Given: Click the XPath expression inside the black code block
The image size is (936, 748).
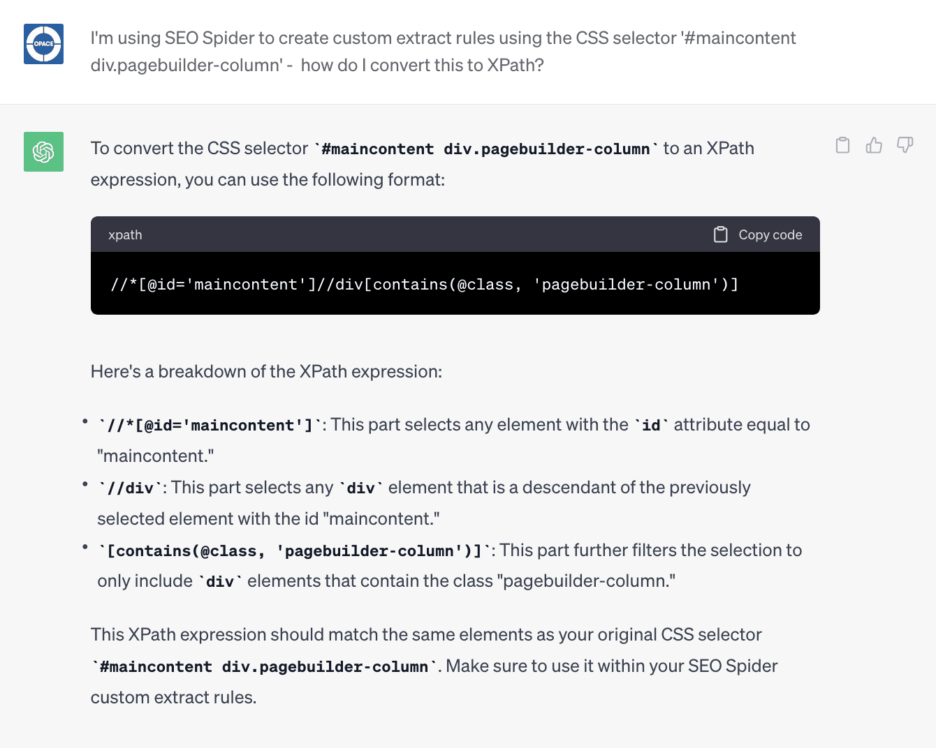Looking at the screenshot, I should (424, 285).
